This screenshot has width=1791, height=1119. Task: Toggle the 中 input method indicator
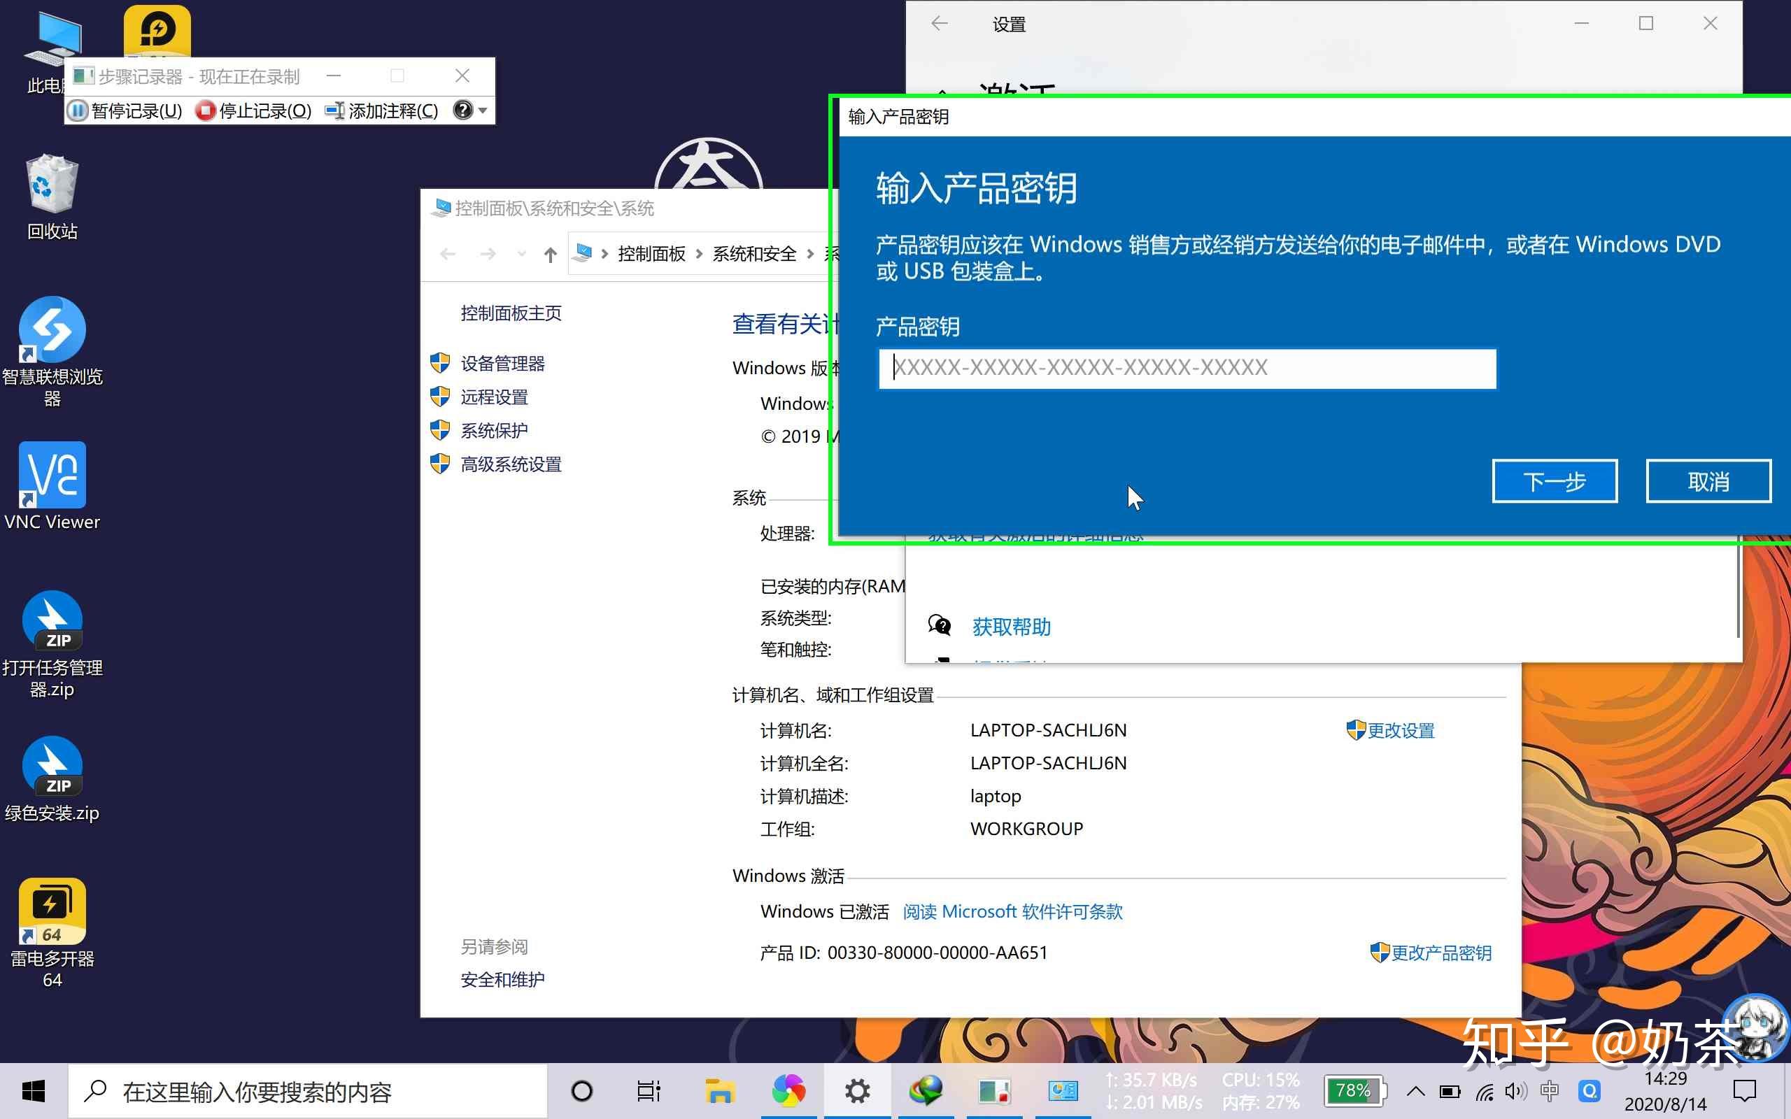click(1549, 1091)
